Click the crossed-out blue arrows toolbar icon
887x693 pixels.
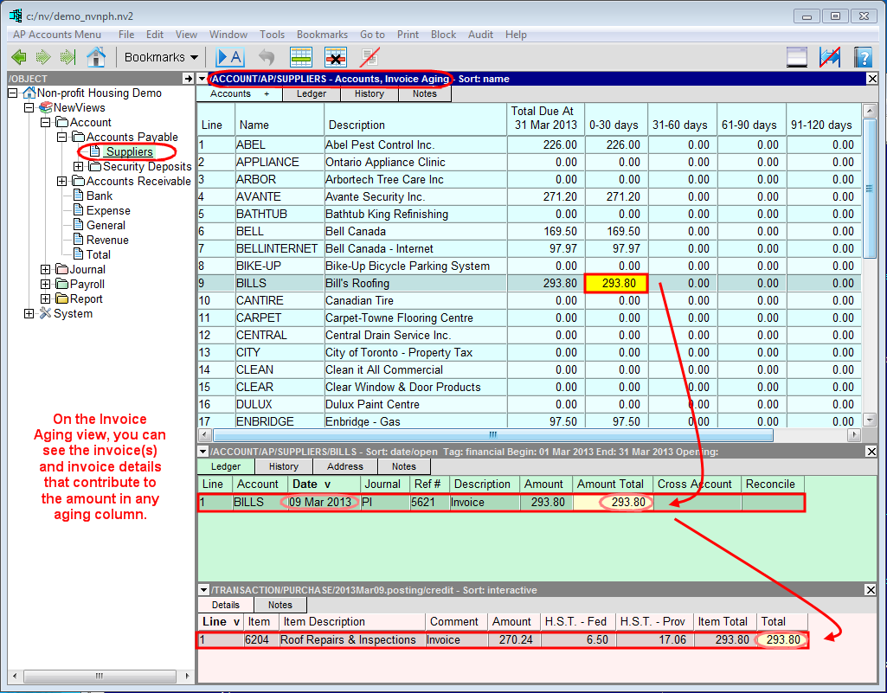(830, 57)
